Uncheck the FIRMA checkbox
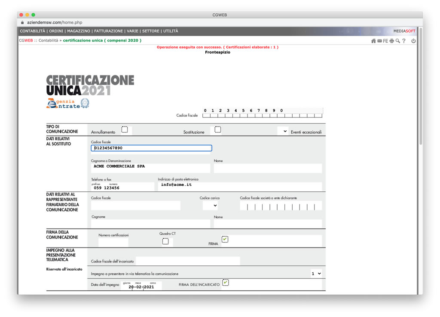Image resolution: width=440 pixels, height=317 pixels. click(225, 239)
